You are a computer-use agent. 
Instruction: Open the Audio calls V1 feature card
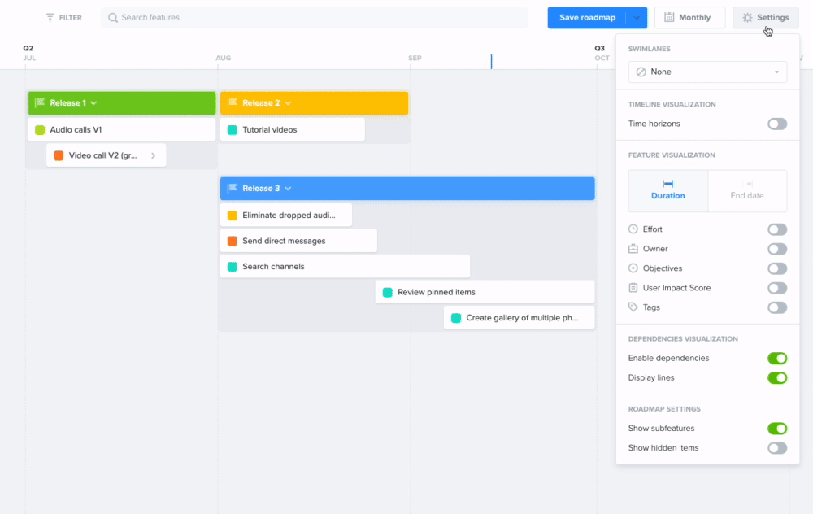point(121,129)
